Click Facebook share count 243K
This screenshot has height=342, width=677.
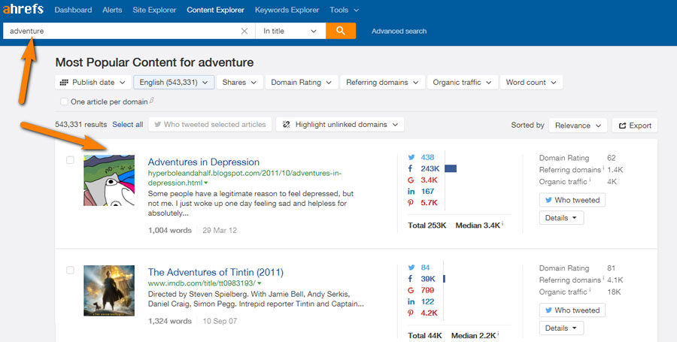(x=430, y=168)
